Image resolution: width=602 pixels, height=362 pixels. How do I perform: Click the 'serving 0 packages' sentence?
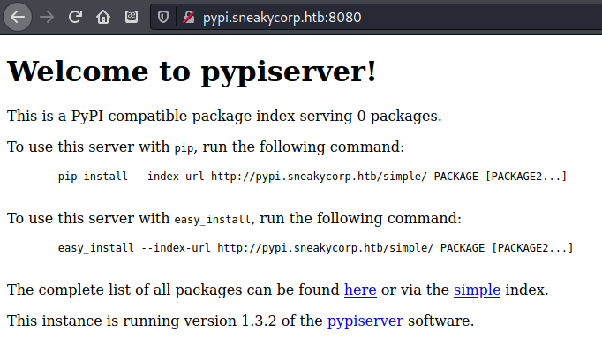coord(368,116)
